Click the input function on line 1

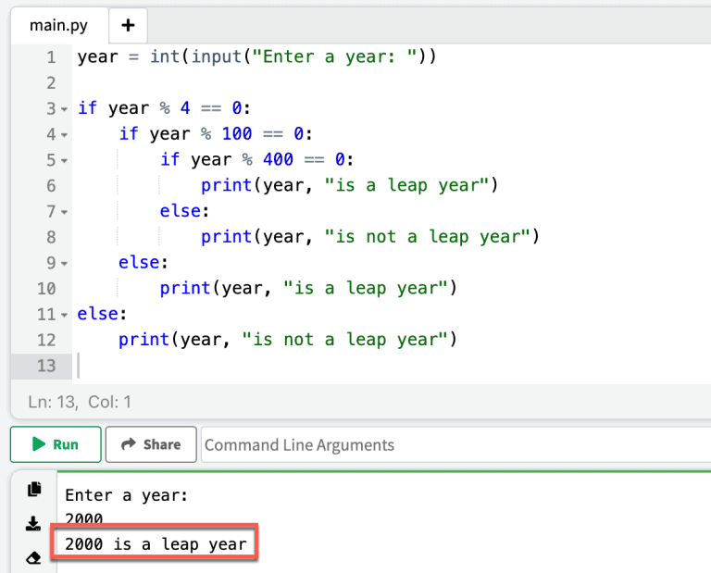[x=217, y=56]
